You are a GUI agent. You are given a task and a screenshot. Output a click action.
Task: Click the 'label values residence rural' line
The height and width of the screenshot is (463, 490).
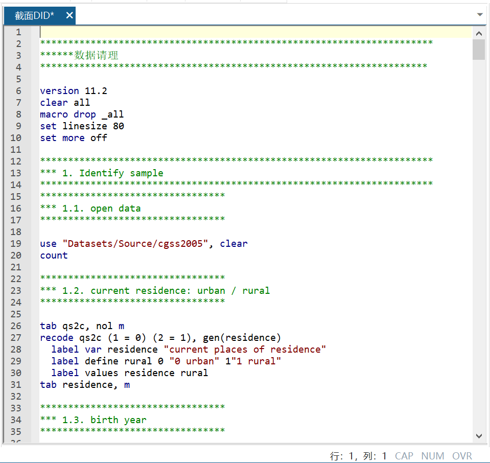130,373
